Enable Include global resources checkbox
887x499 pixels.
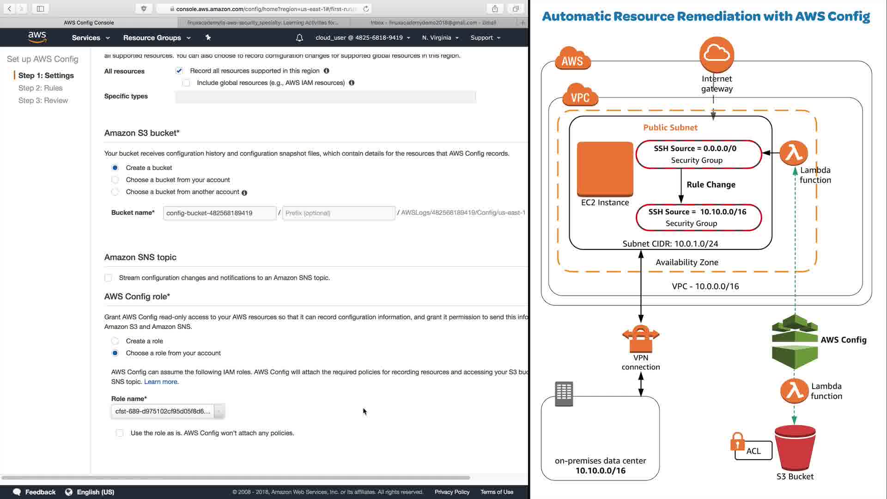coord(186,83)
